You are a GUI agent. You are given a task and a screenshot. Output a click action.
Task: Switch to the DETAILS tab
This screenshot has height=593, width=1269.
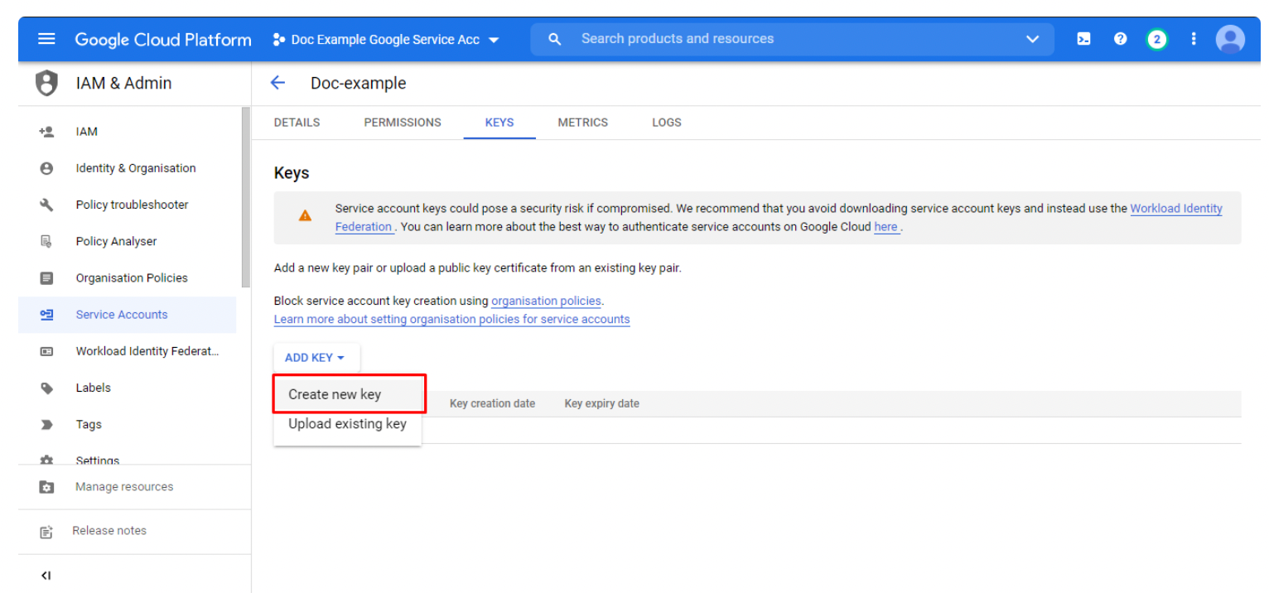point(297,123)
